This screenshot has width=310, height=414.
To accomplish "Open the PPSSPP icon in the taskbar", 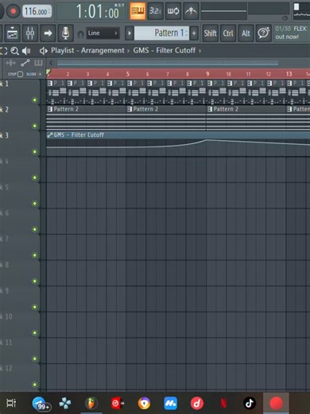I will [65, 404].
